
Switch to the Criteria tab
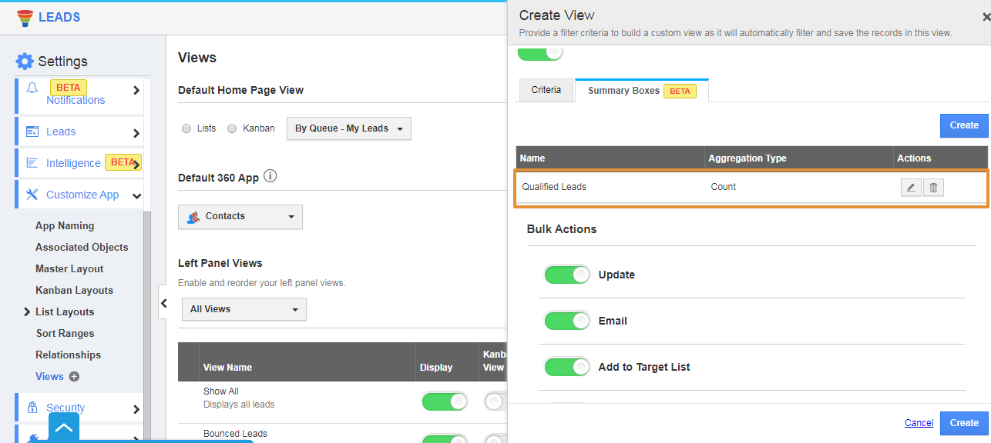click(546, 90)
